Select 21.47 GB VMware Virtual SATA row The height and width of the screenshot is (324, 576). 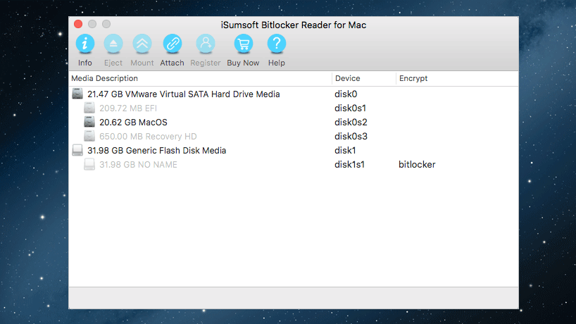coord(294,94)
